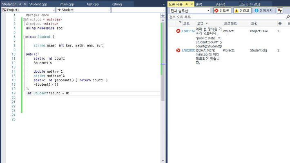Close the error list panel tab
The width and height of the screenshot is (290, 163).
pyautogui.click(x=192, y=4)
